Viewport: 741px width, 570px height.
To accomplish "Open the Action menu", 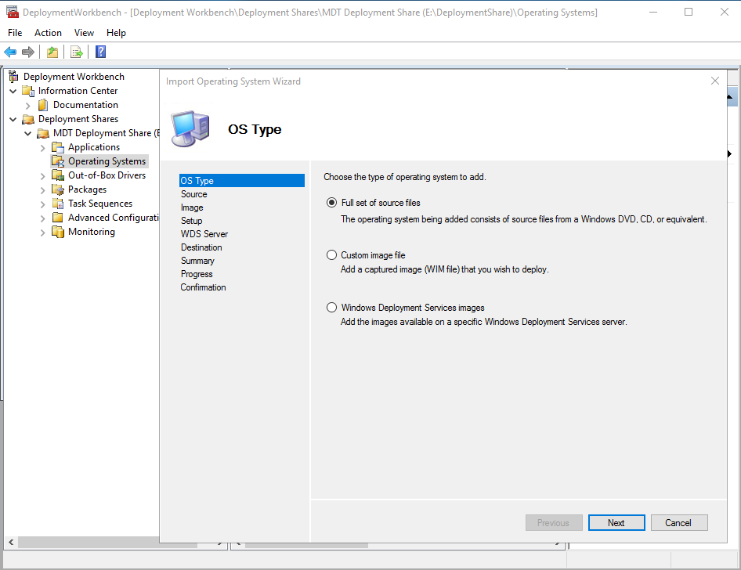I will click(x=48, y=33).
